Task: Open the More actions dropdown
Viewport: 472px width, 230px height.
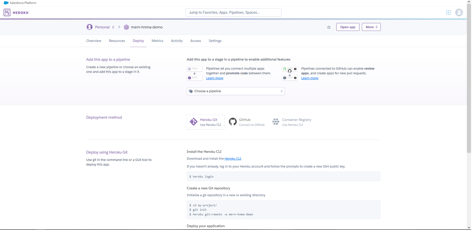Action: (x=371, y=27)
